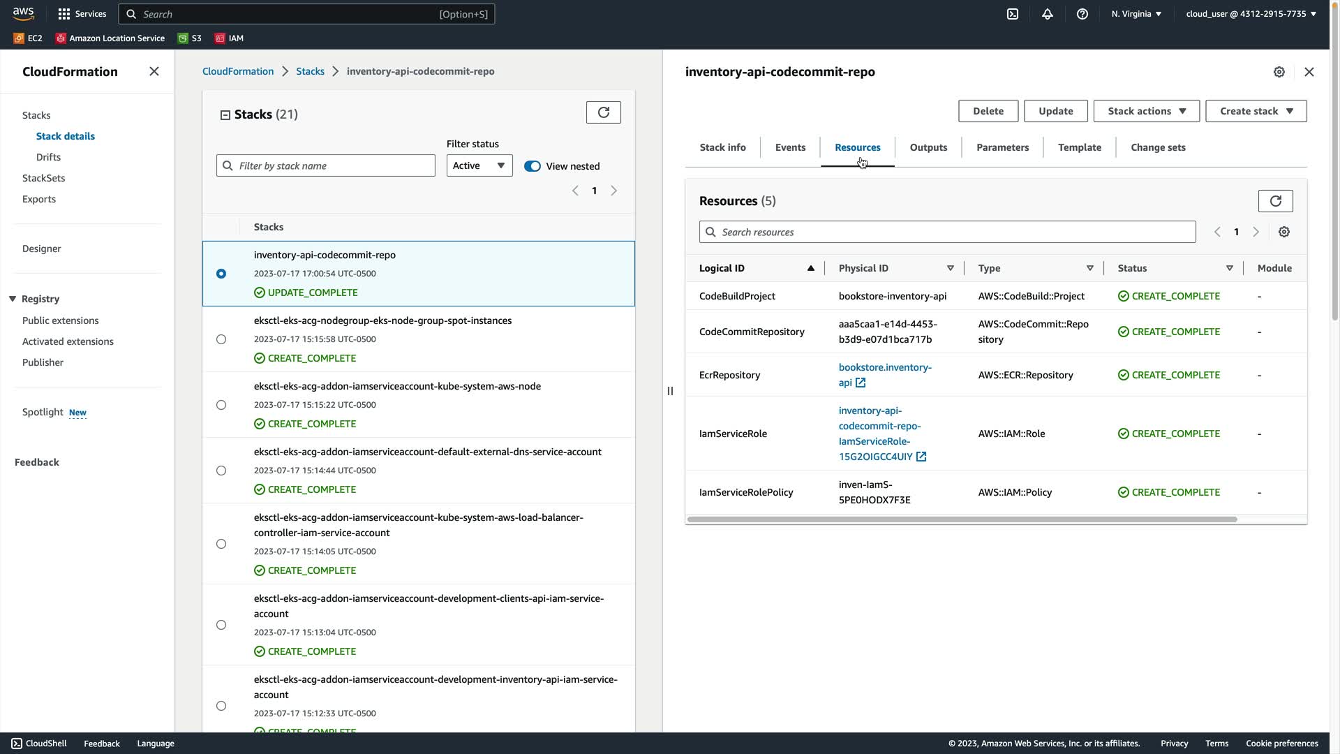Image resolution: width=1340 pixels, height=754 pixels.
Task: Select kube-system-aws-node stack radio button
Action: pos(221,405)
